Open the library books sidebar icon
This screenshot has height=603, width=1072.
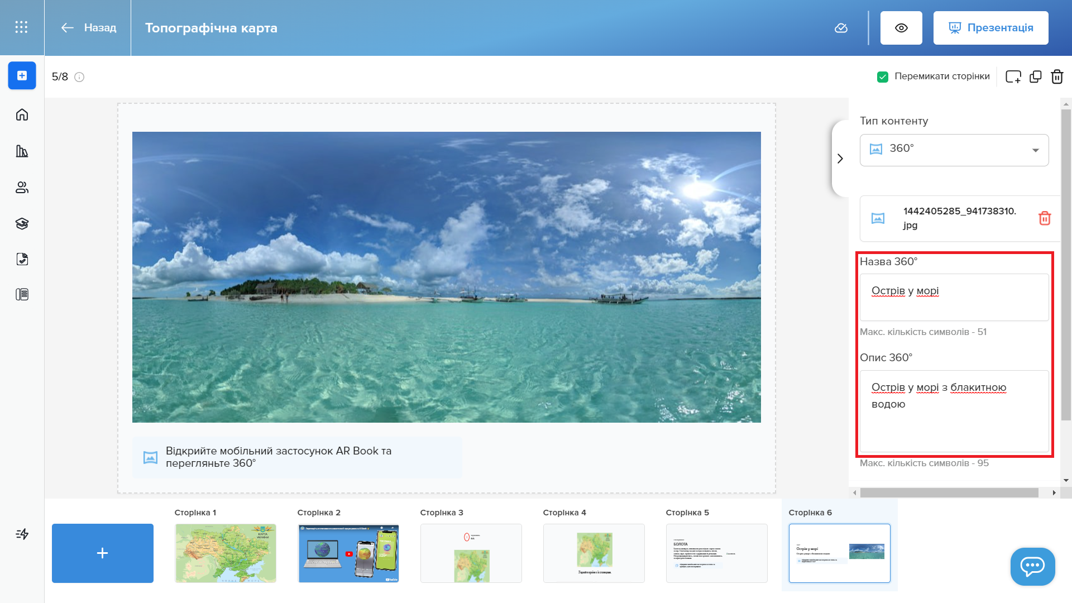point(22,151)
